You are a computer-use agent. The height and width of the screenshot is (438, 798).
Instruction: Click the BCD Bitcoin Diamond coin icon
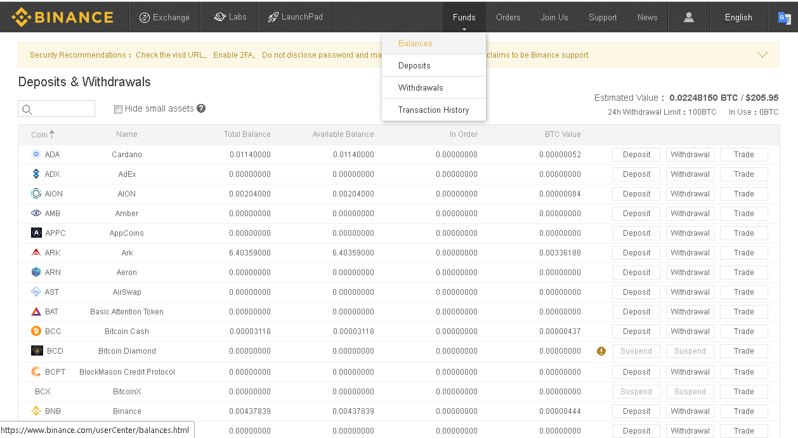(37, 351)
